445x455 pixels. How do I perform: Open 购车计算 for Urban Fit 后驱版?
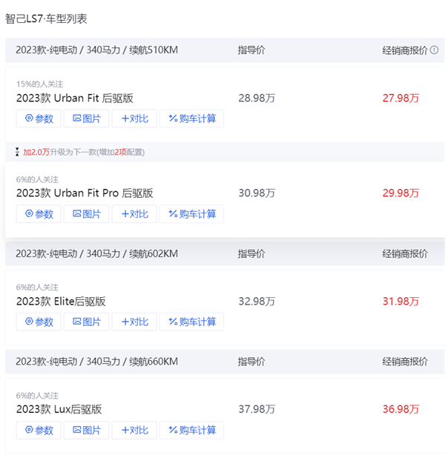click(191, 119)
